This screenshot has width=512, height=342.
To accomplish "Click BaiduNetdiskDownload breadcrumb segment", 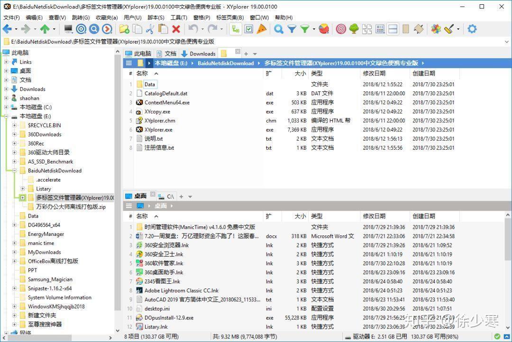I will click(226, 63).
